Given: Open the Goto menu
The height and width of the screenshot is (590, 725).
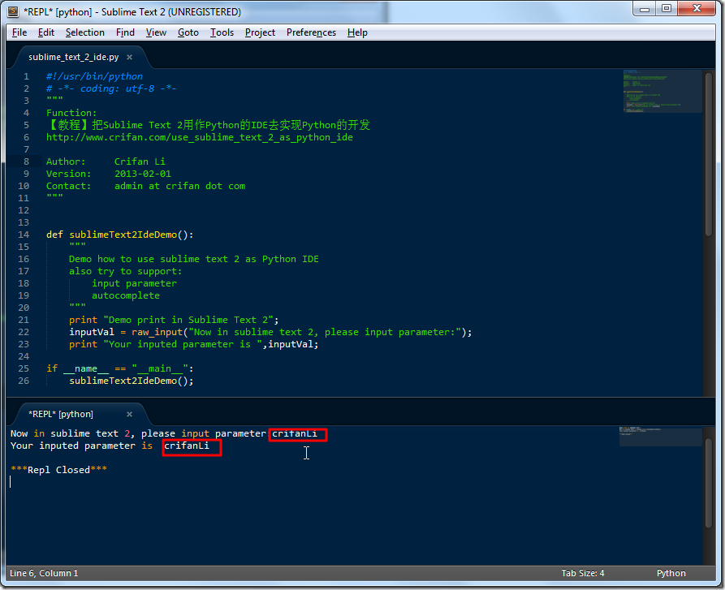Looking at the screenshot, I should tap(188, 32).
